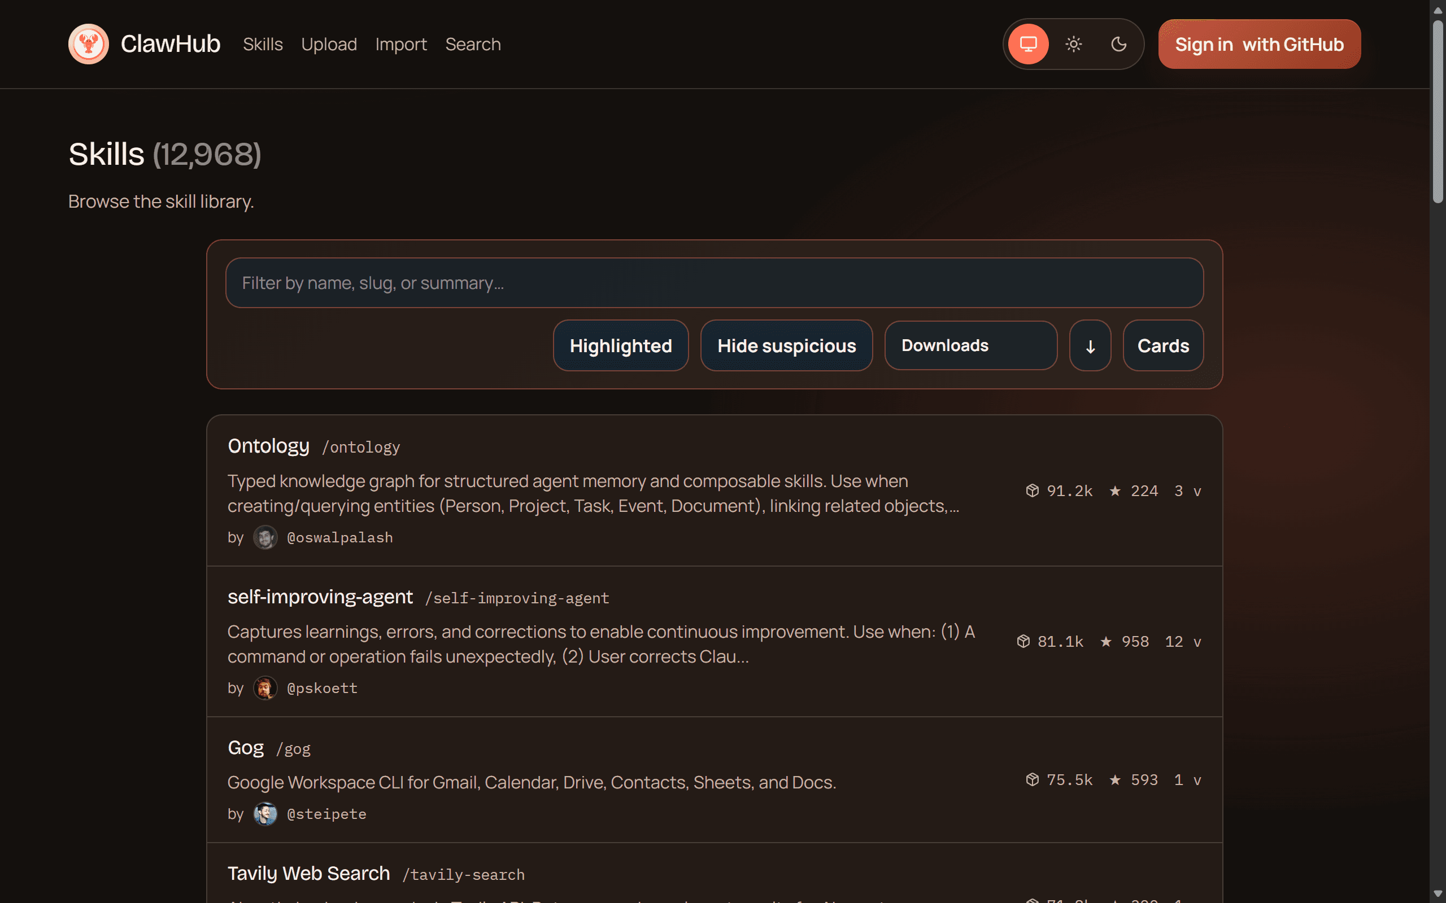Focus the filter by name input field
Image resolution: width=1446 pixels, height=903 pixels.
pyautogui.click(x=714, y=283)
